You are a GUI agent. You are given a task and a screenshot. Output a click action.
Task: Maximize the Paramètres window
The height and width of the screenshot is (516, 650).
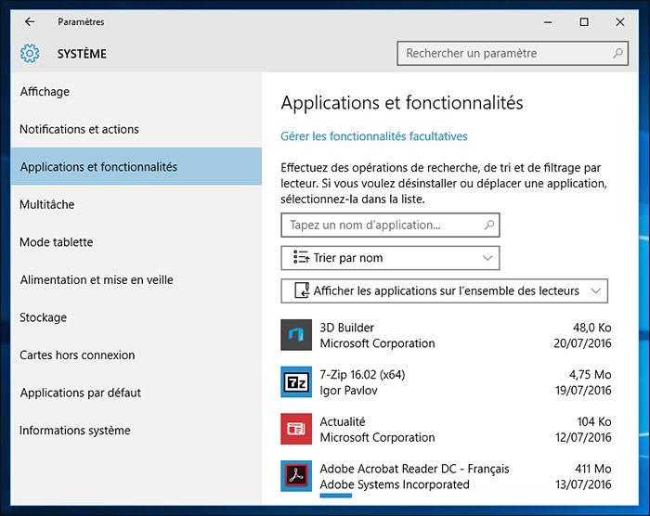584,21
